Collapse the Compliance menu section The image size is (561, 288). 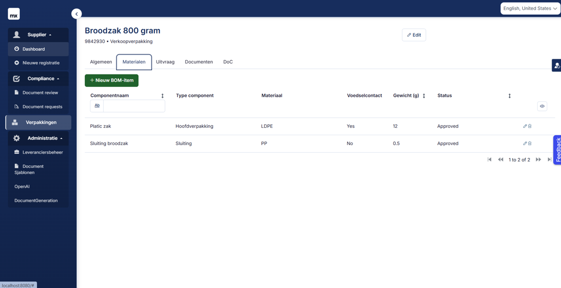pos(38,79)
